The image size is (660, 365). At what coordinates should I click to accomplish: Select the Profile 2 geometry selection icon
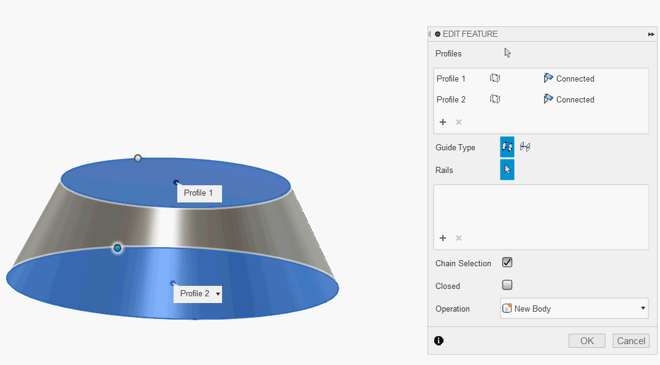point(495,99)
